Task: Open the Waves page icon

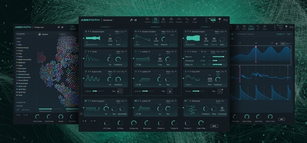Action: (171, 20)
